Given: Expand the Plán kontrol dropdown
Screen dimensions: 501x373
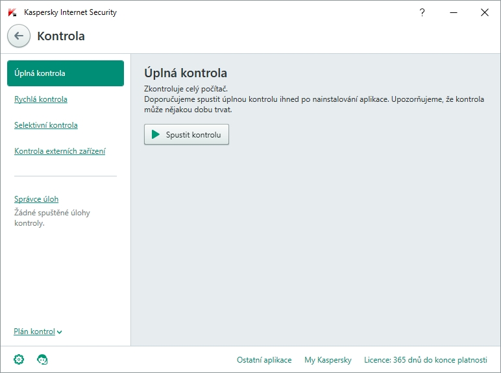Looking at the screenshot, I should [x=38, y=331].
